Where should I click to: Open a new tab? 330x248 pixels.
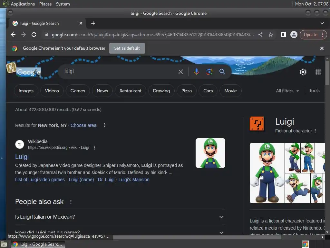click(x=93, y=23)
